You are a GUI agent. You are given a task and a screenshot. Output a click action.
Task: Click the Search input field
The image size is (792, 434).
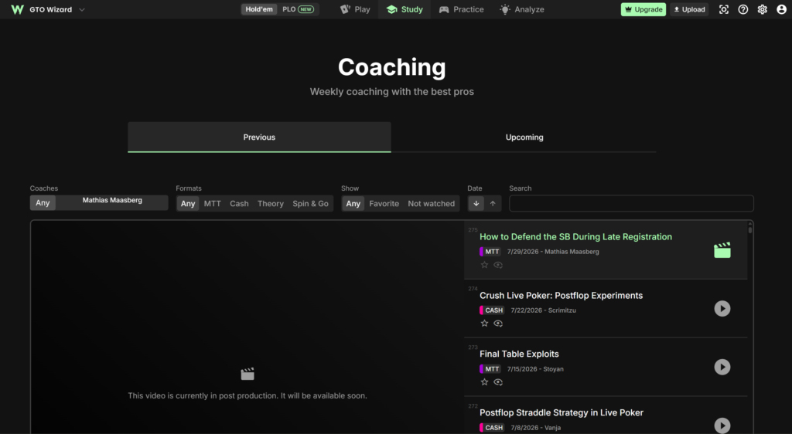pyautogui.click(x=631, y=204)
